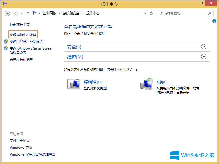Expand the arrow after 系统和安全 breadcrumb
Viewport: 219px width, 164px height.
tap(83, 13)
